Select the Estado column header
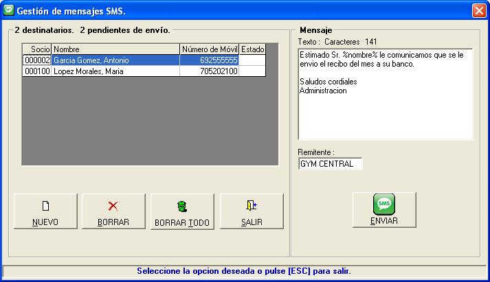 [252, 49]
